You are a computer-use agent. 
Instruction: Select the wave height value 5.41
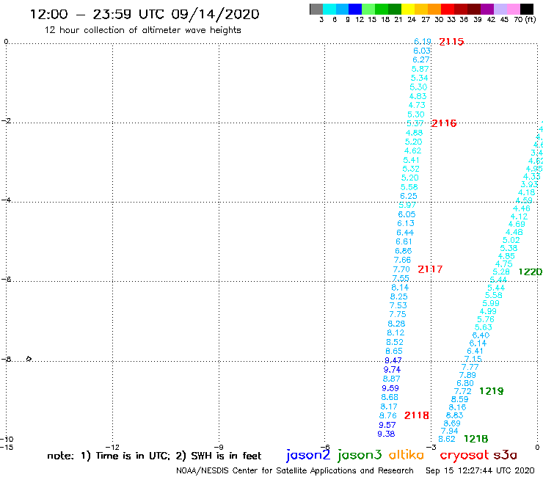coord(412,160)
